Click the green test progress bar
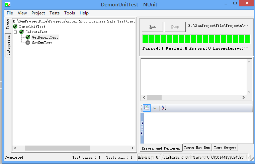The width and height of the screenshot is (255, 164). 196,39
